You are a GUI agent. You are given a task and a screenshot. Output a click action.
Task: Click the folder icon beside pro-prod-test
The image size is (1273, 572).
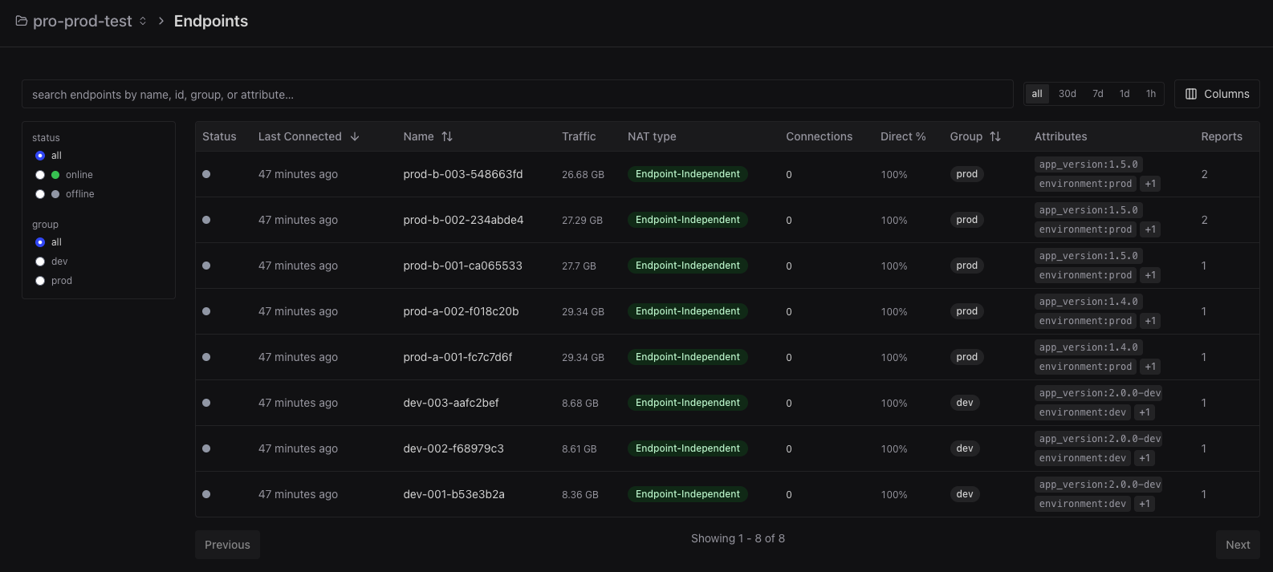(22, 21)
